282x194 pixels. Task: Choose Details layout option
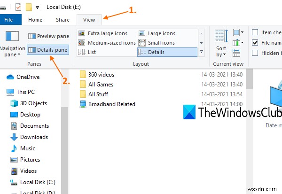167,52
